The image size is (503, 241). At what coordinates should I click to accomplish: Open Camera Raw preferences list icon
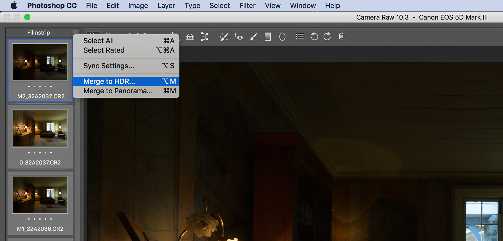pos(300,36)
